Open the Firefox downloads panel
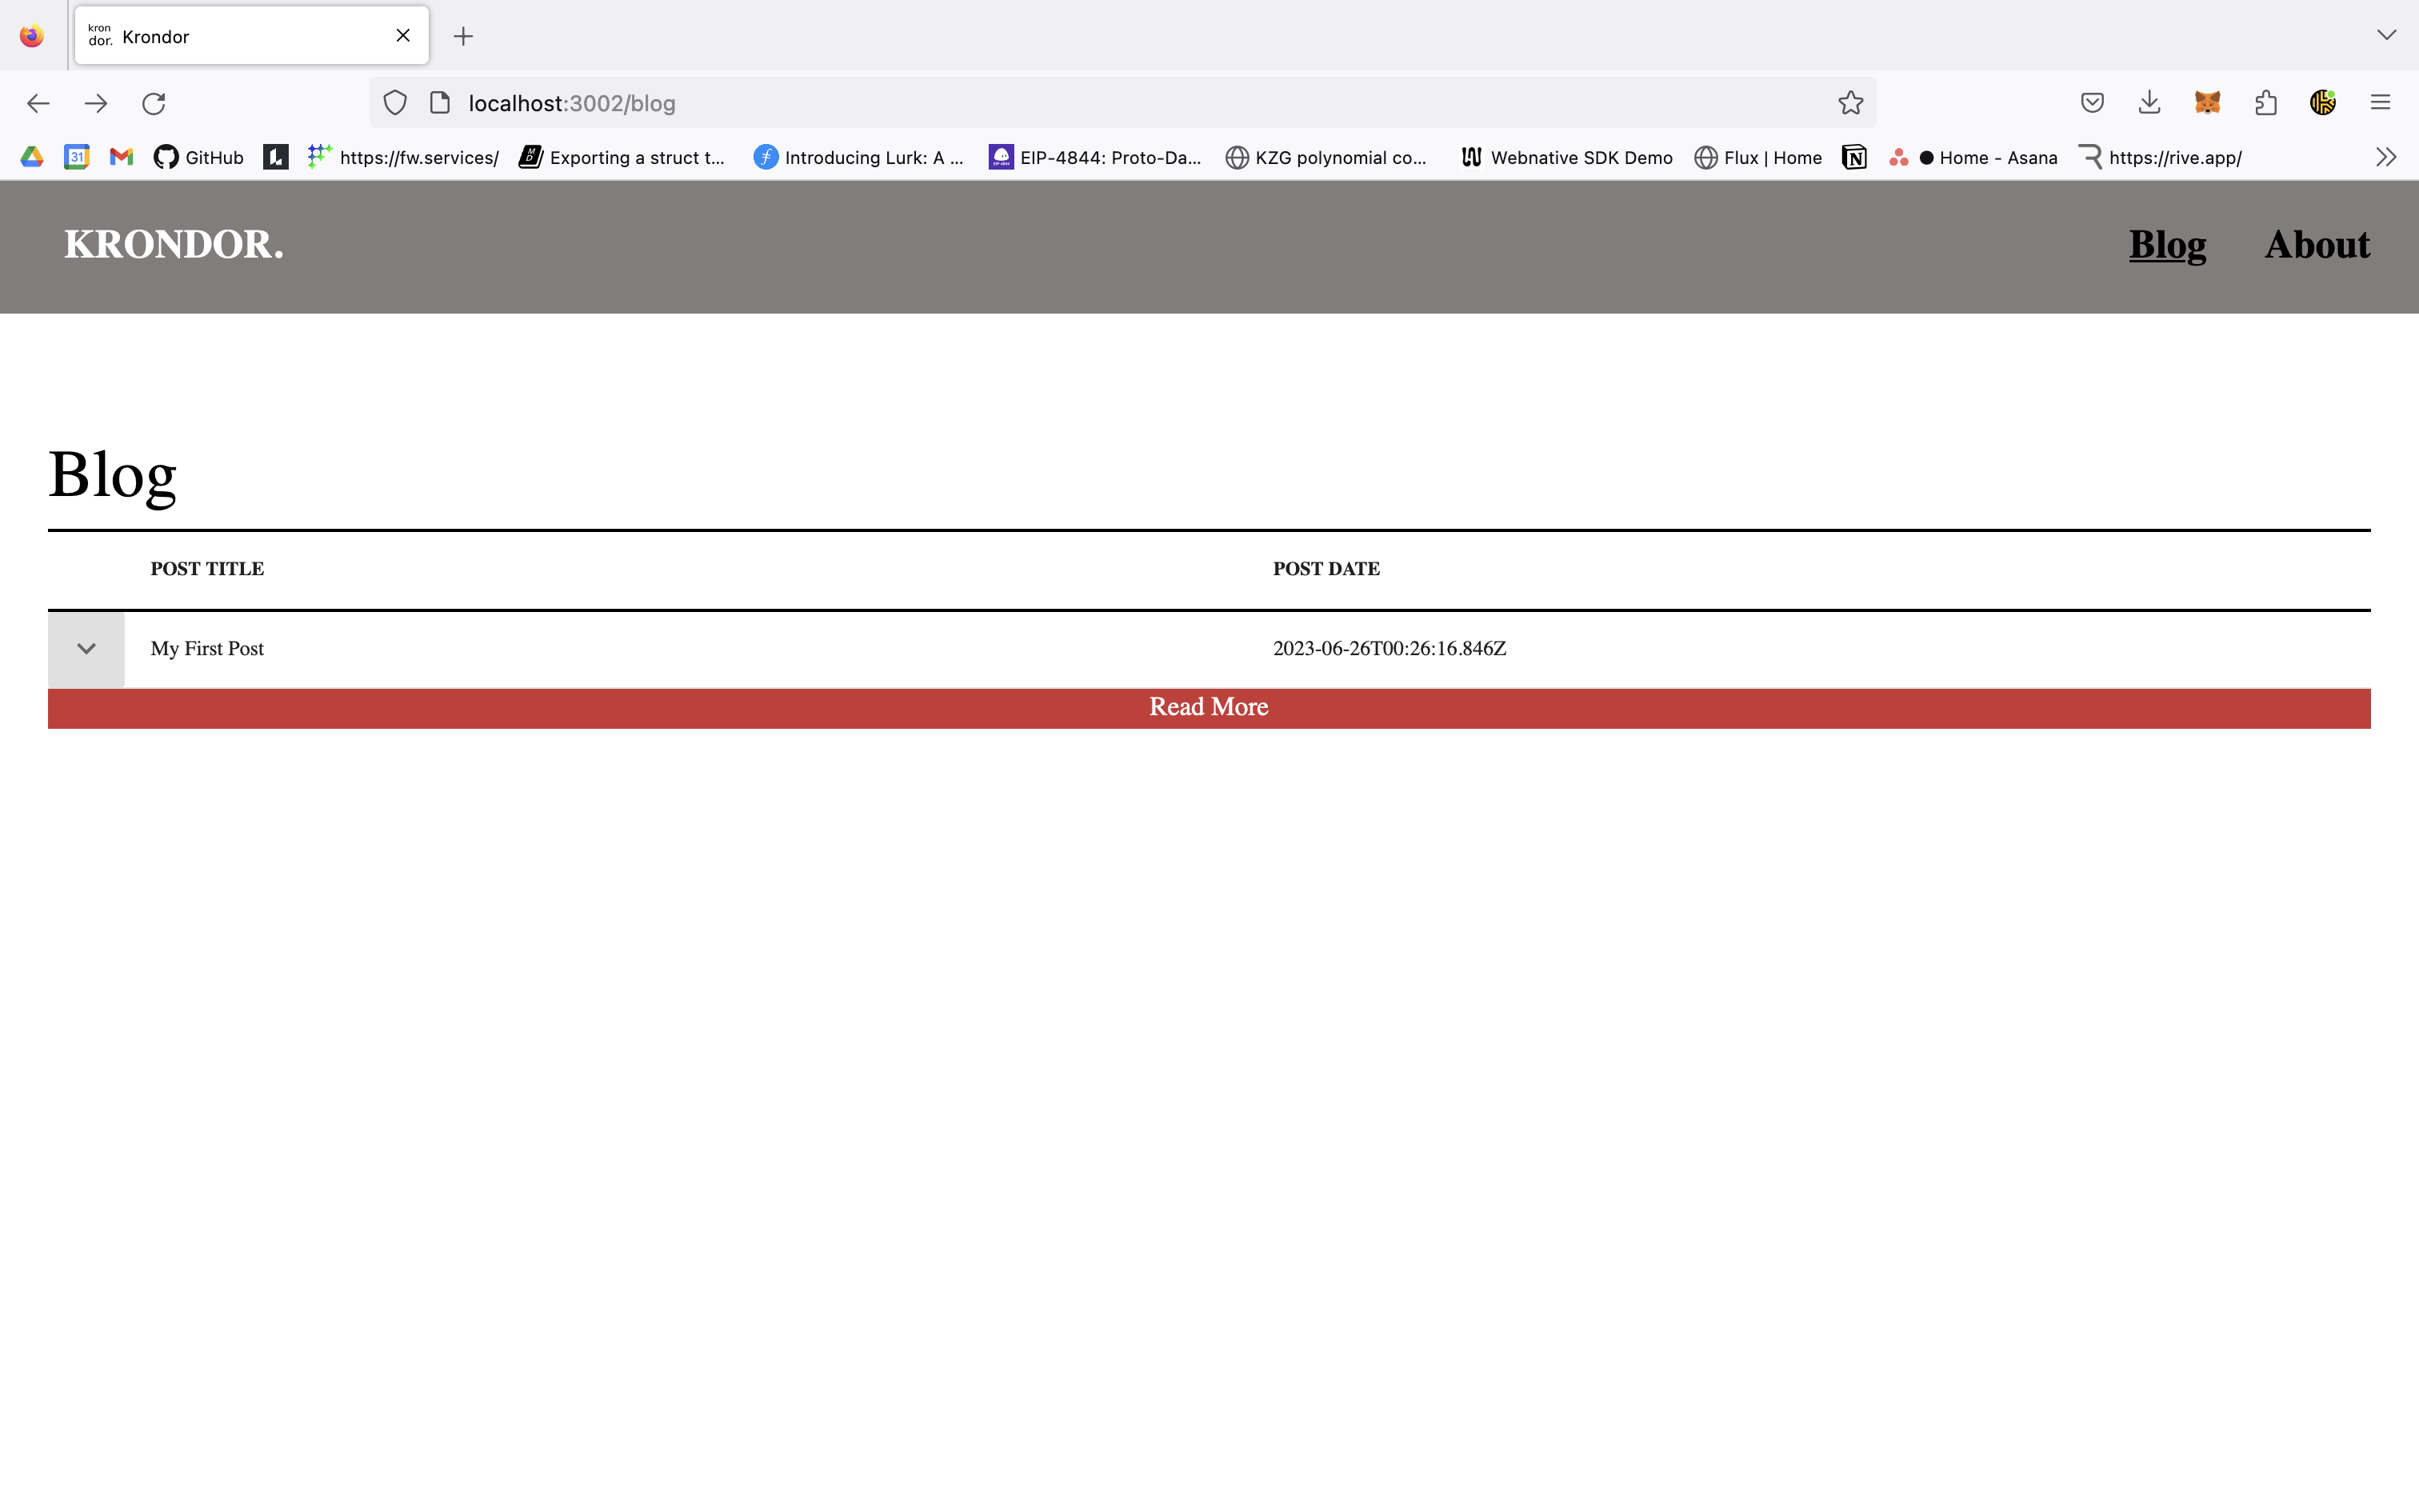Viewport: 2419px width, 1512px height. pyautogui.click(x=2149, y=103)
